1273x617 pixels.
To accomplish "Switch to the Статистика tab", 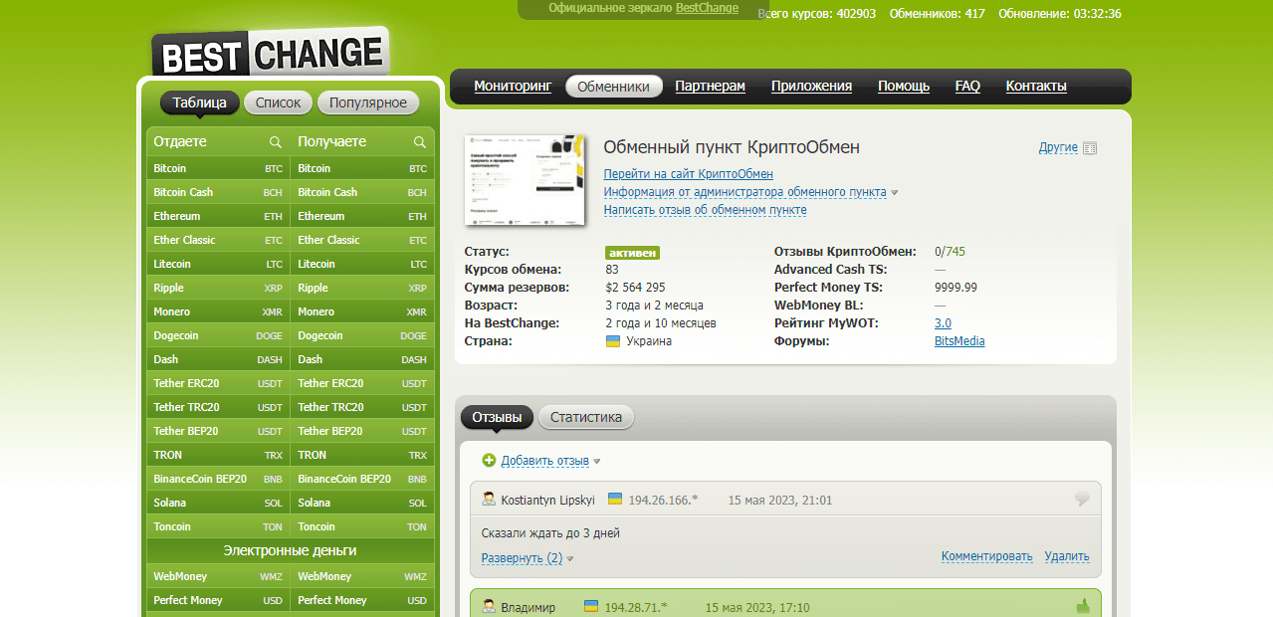I will point(585,418).
